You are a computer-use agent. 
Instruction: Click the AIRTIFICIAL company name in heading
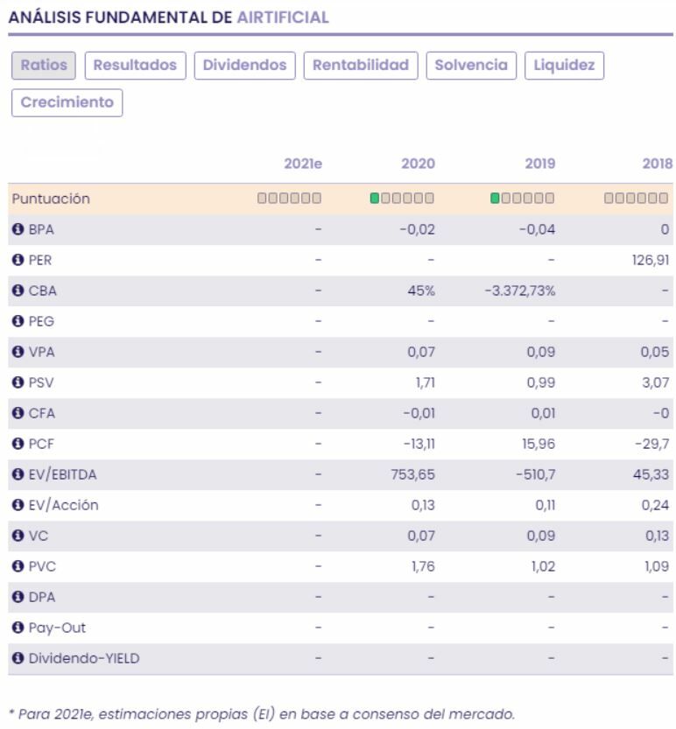283,18
